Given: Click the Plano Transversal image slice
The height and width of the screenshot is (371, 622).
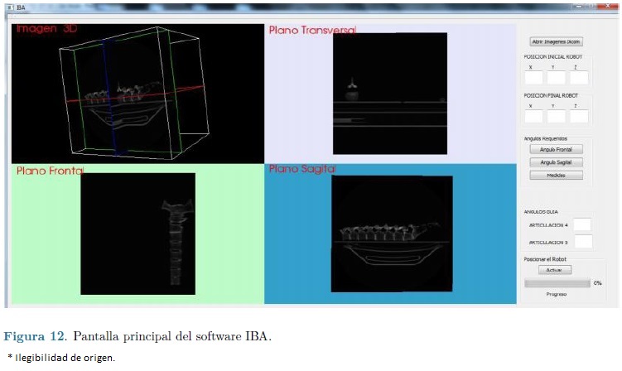Looking at the screenshot, I should pos(389,93).
